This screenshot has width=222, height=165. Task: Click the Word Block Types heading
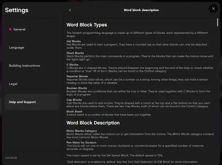click(x=87, y=25)
